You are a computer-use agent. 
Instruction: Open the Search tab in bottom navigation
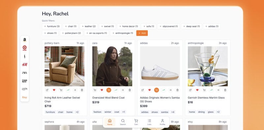click(123, 122)
